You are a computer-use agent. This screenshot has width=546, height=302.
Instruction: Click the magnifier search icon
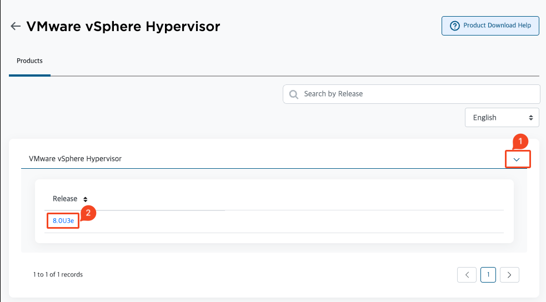[x=293, y=94]
